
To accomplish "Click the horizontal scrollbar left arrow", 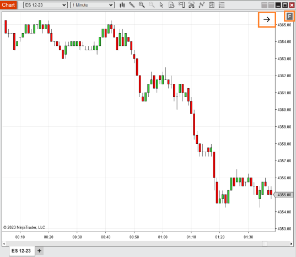I will (x=4, y=244).
